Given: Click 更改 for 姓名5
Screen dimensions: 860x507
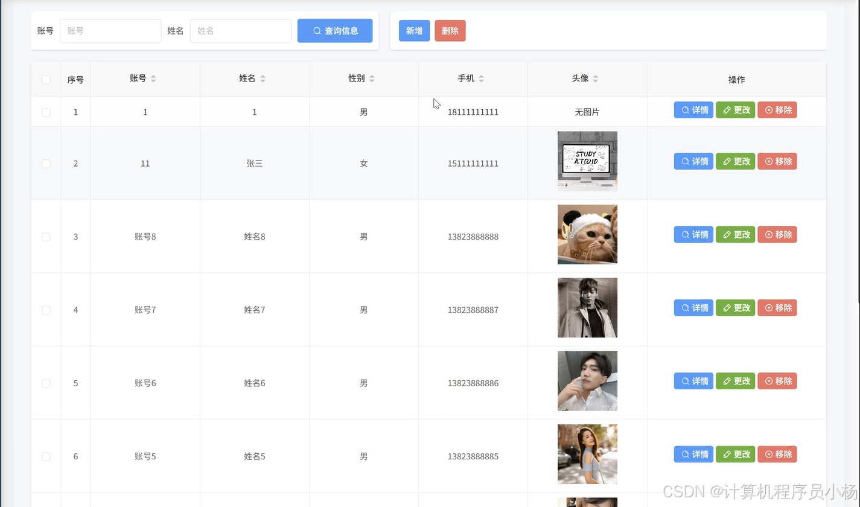Looking at the screenshot, I should (735, 454).
